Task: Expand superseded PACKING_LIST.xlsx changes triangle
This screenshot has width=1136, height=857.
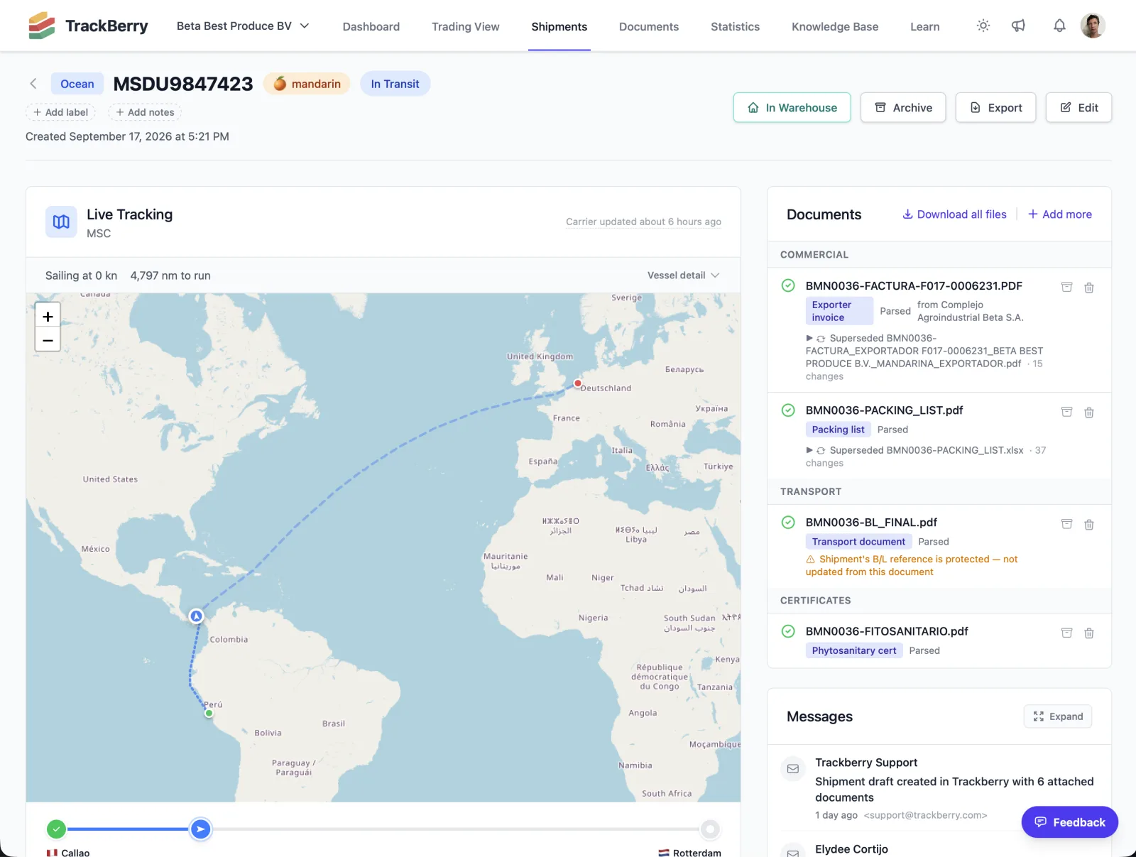Action: pos(809,450)
